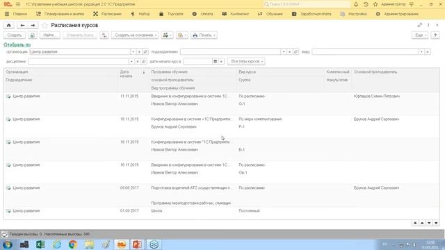Viewport: 445px width, 250px height.
Task: Click the Найти... button
Action: [x=49, y=35]
